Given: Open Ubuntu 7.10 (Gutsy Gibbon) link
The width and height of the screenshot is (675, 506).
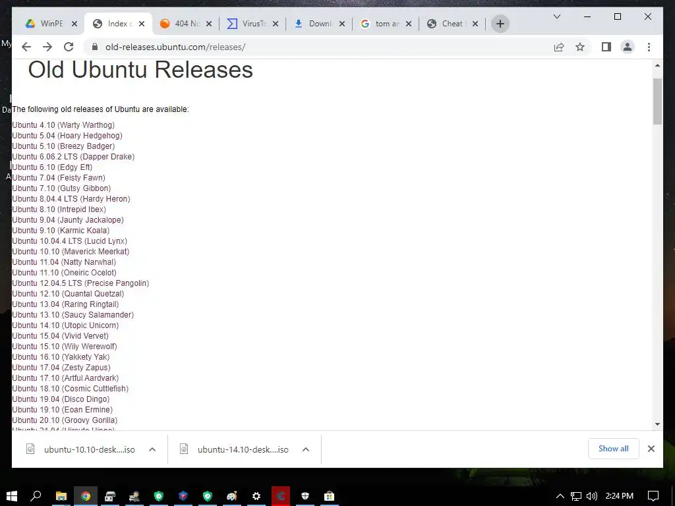Looking at the screenshot, I should [x=61, y=188].
